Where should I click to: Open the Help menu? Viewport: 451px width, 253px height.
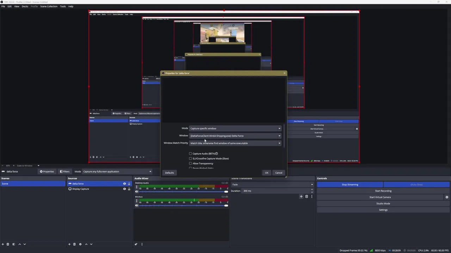71,6
